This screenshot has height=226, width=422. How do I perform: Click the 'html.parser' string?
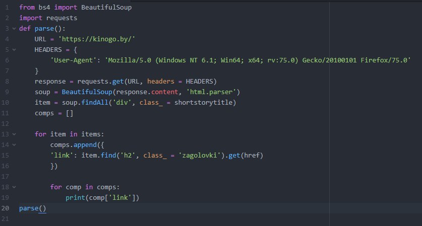tap(211, 92)
